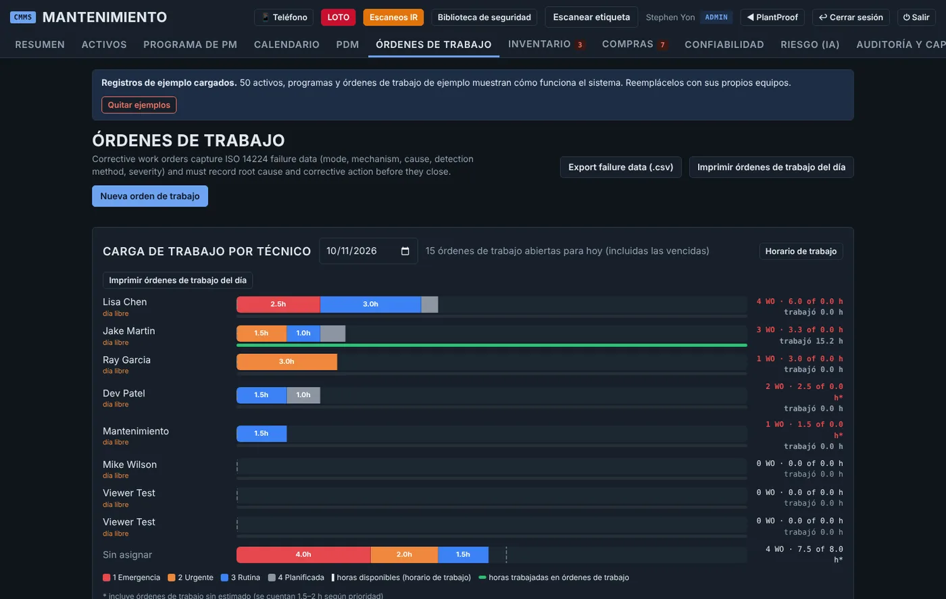Screen dimensions: 946x599
Task: Open Biblioteca de seguridad
Action: [x=484, y=17]
